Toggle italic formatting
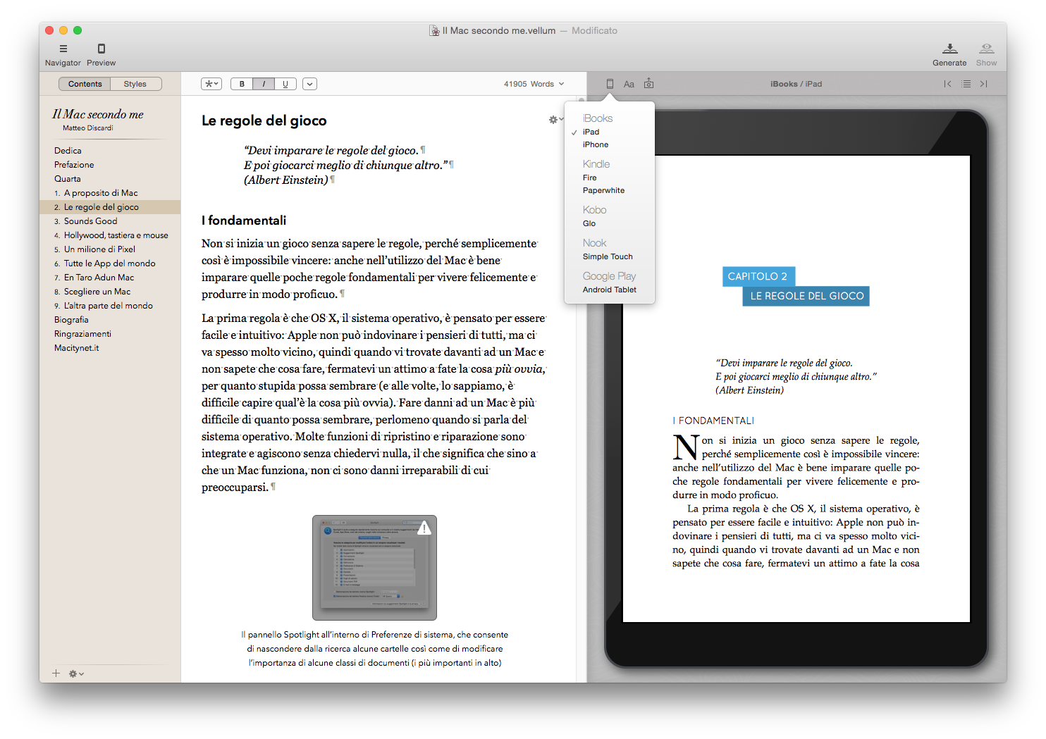1046x739 pixels. point(264,84)
